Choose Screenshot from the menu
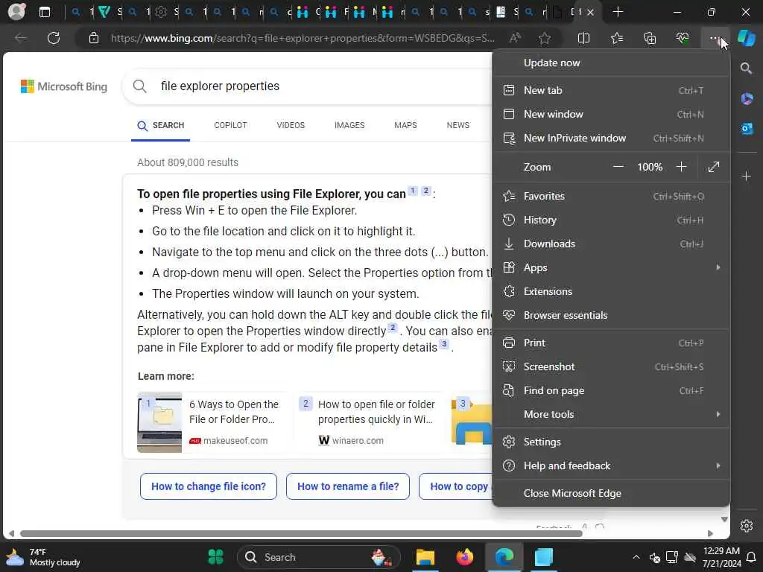The height and width of the screenshot is (572, 763). 611,366
